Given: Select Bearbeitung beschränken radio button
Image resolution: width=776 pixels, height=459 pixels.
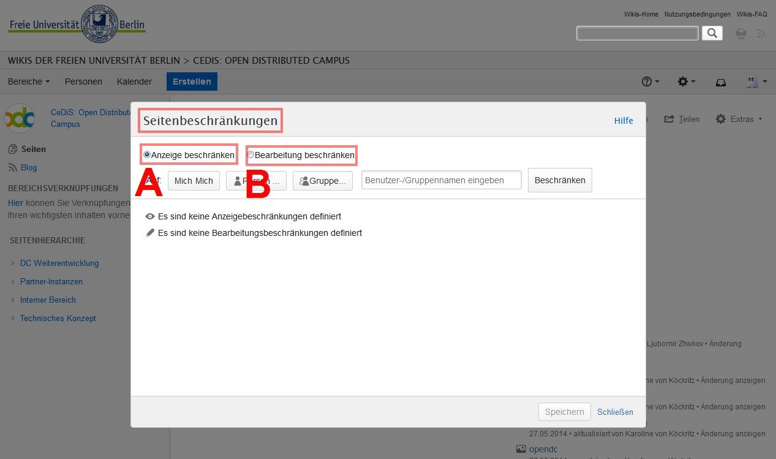Looking at the screenshot, I should (250, 155).
